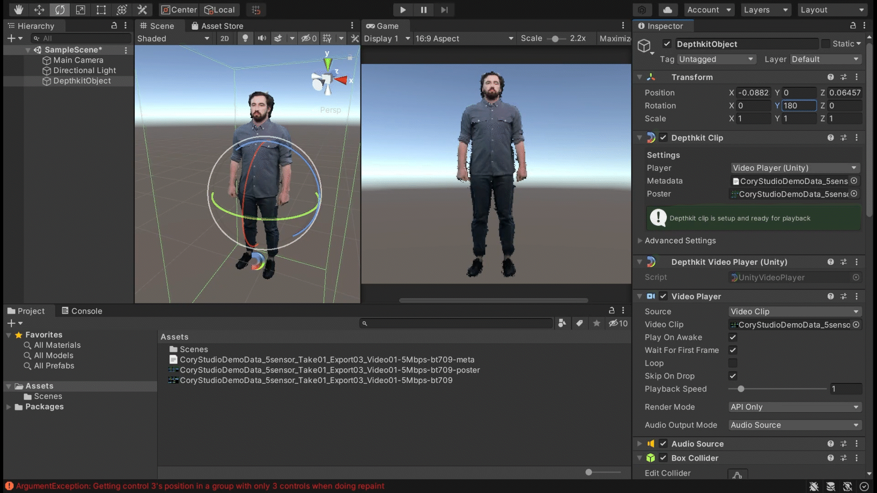Viewport: 877px width, 493px height.
Task: Open the Layers dropdown
Action: (x=766, y=10)
